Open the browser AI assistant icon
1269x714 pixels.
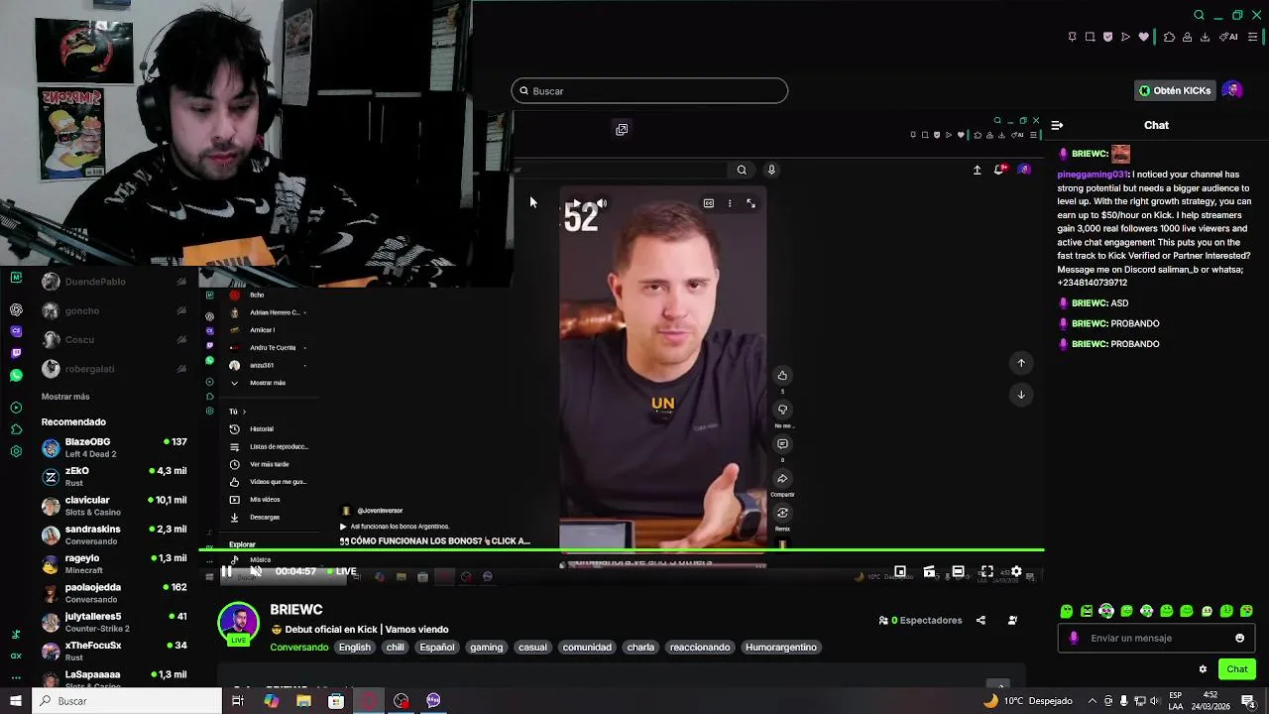1228,37
